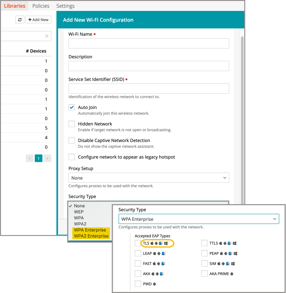The width and height of the screenshot is (286, 293).
Task: Select page 1 pagination button
Action: pyautogui.click(x=39, y=158)
